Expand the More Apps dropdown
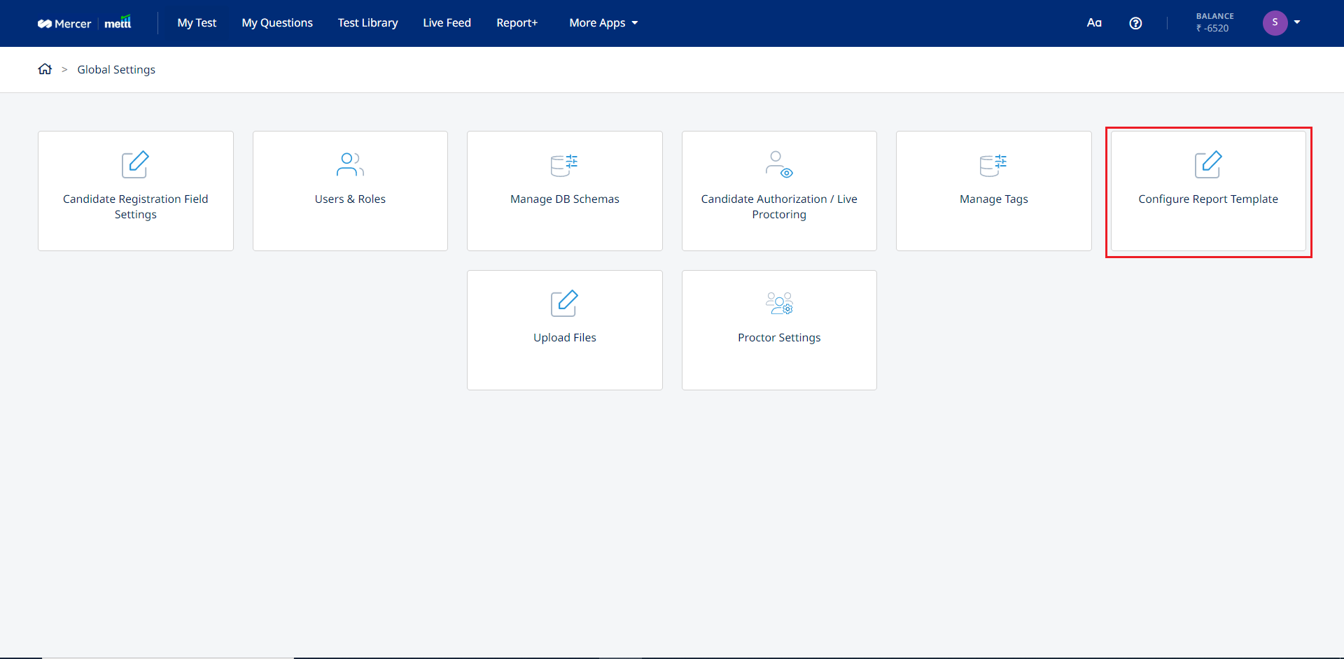Screen dimensions: 1344x659 pos(603,23)
